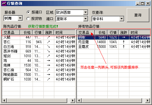Open the 服务器 dropdown showing 帆舞
The image size is (152, 105).
pos(13,18)
